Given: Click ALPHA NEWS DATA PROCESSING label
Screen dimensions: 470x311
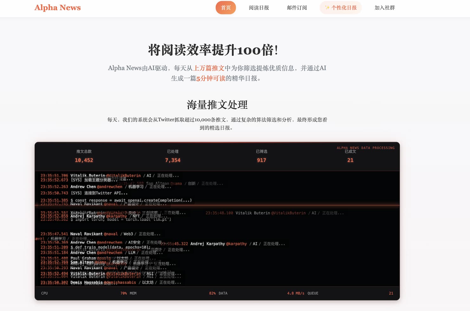Looking at the screenshot, I should [366, 148].
